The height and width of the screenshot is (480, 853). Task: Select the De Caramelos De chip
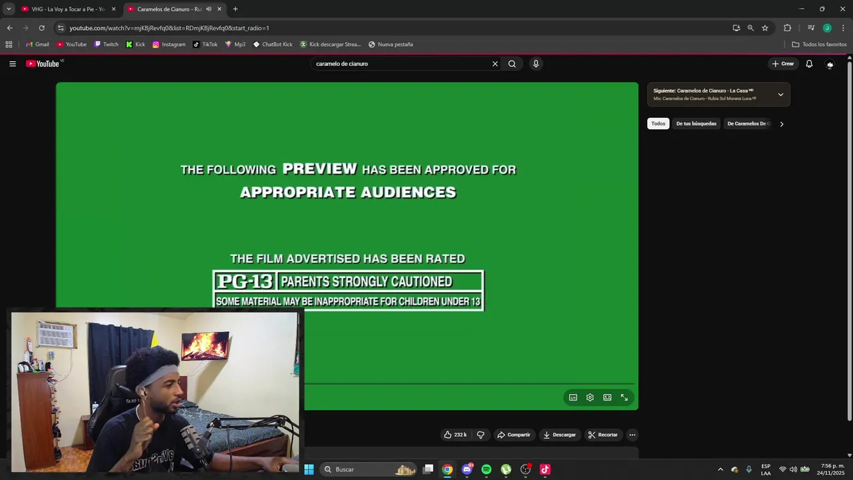748,124
